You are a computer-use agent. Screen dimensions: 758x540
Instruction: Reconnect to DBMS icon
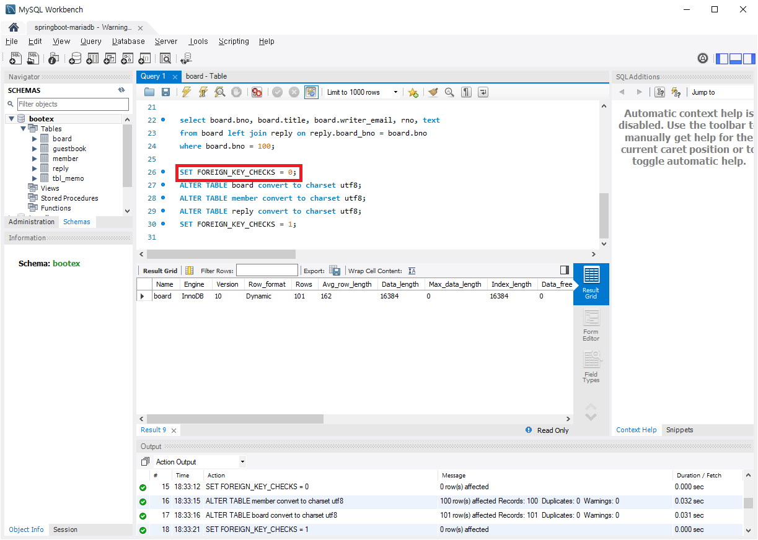click(186, 58)
